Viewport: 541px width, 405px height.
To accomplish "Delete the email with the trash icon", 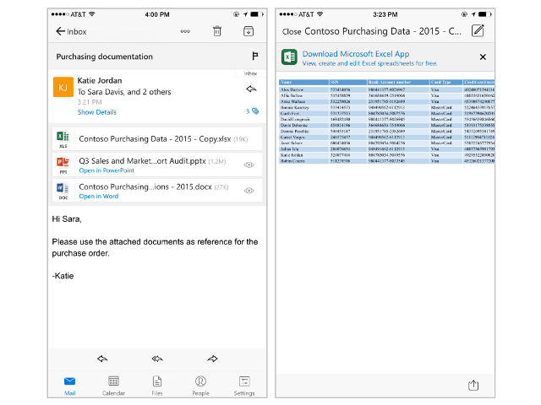I will [x=217, y=31].
